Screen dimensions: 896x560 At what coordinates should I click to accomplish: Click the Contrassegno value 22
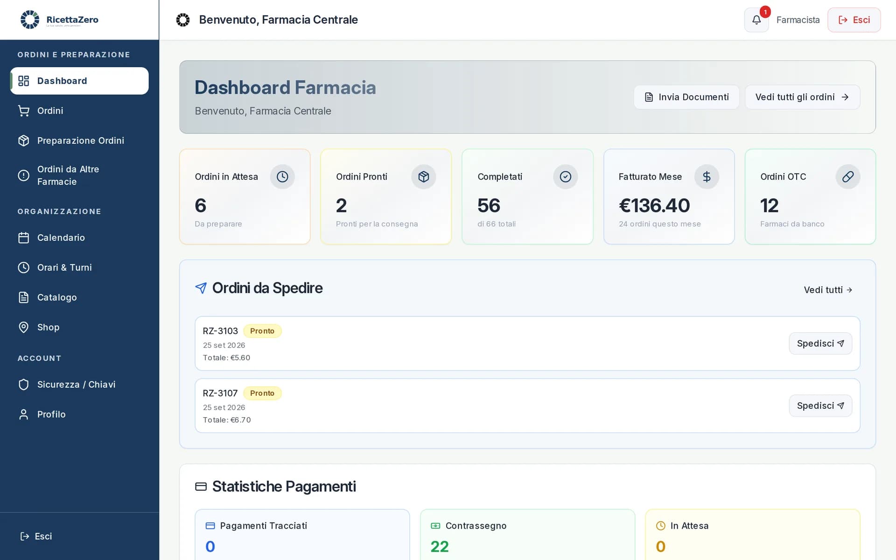440,546
